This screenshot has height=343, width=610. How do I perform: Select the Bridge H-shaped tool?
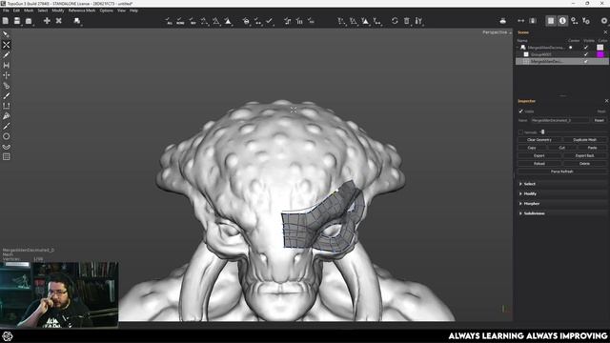pyautogui.click(x=7, y=66)
